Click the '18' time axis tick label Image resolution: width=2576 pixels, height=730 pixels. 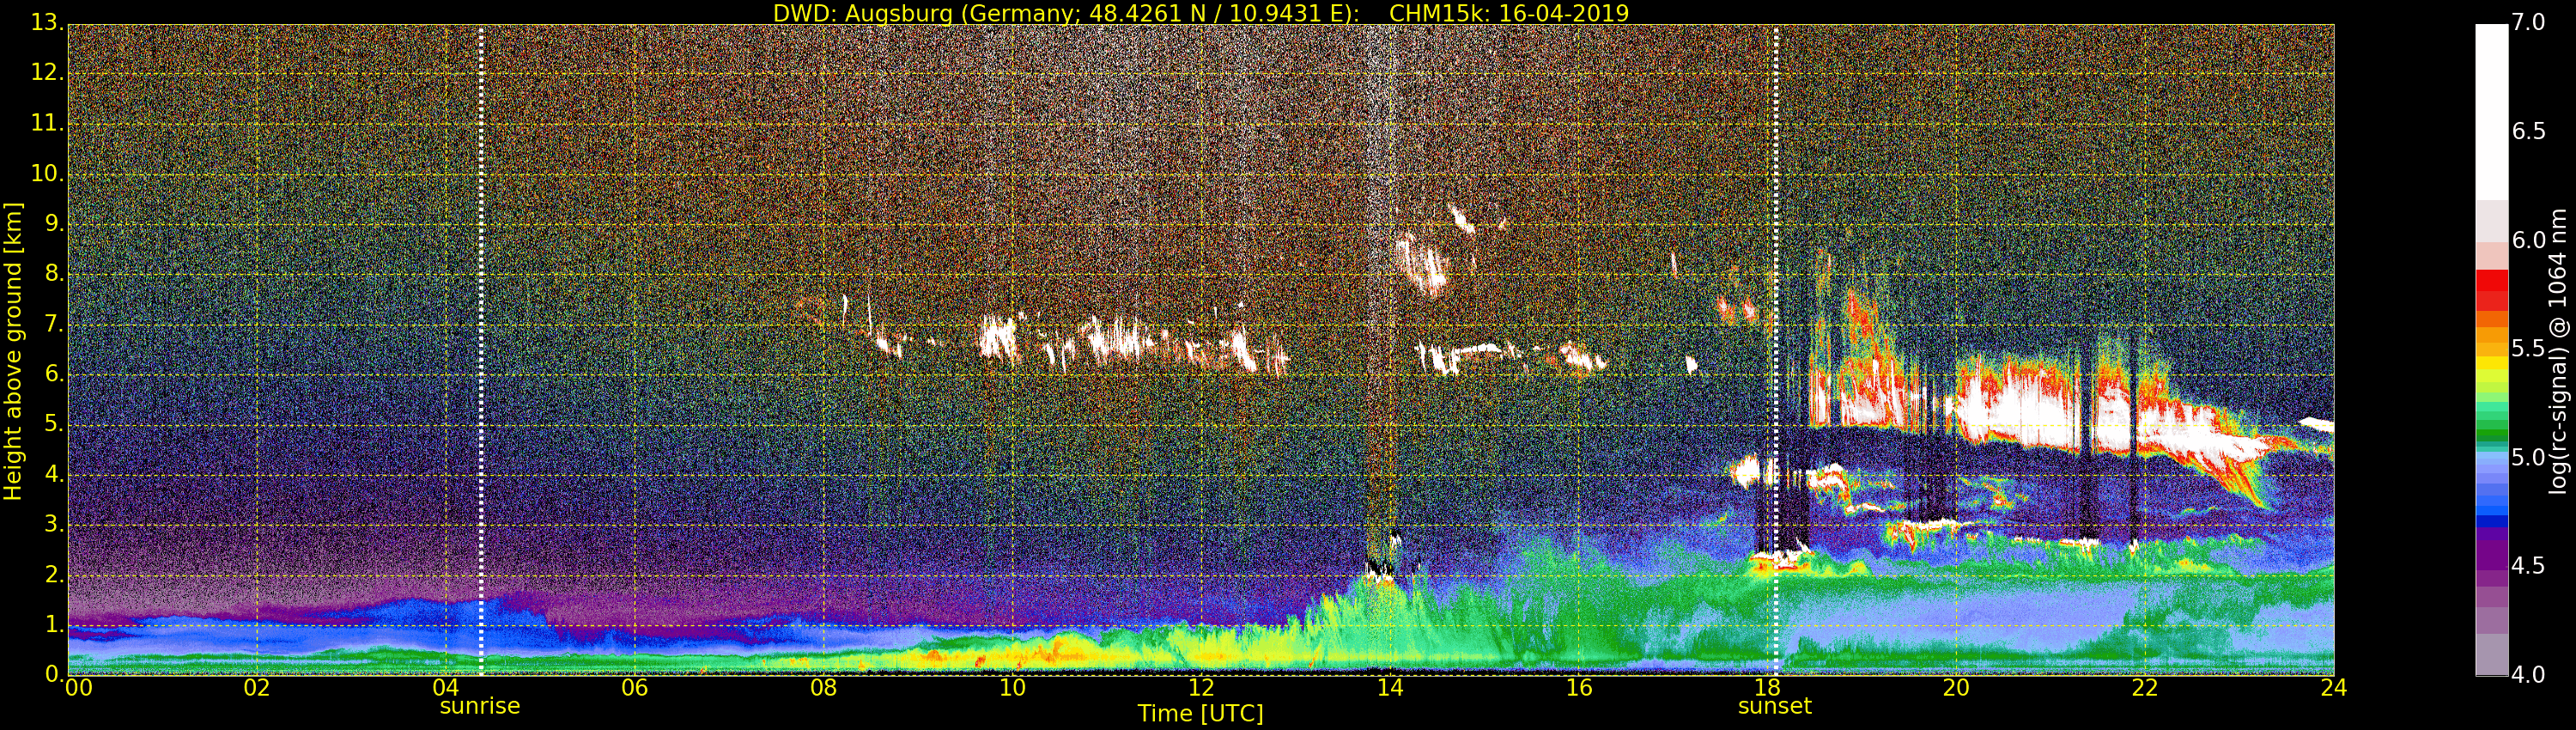(1768, 688)
